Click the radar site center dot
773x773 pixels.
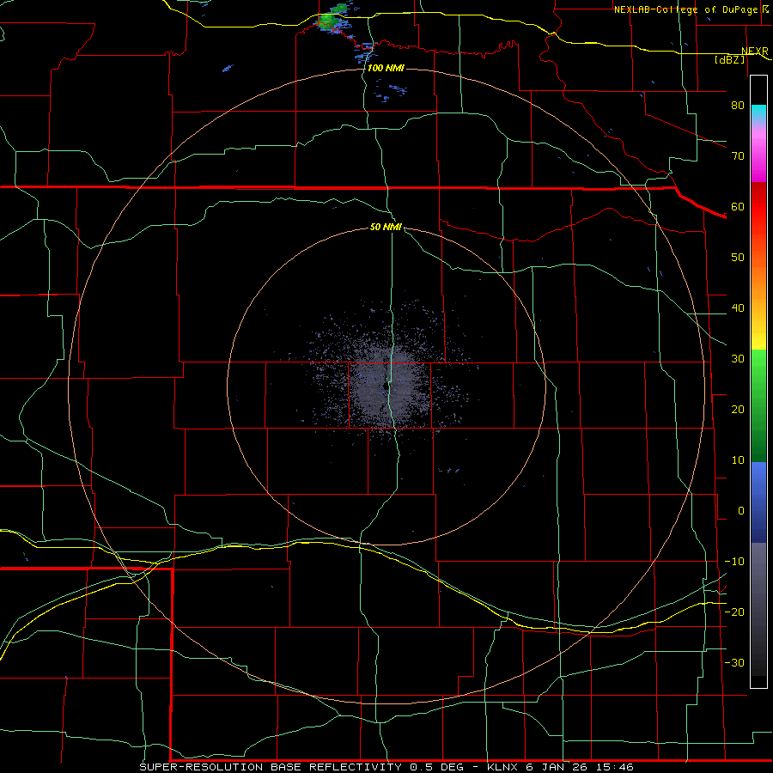(384, 387)
